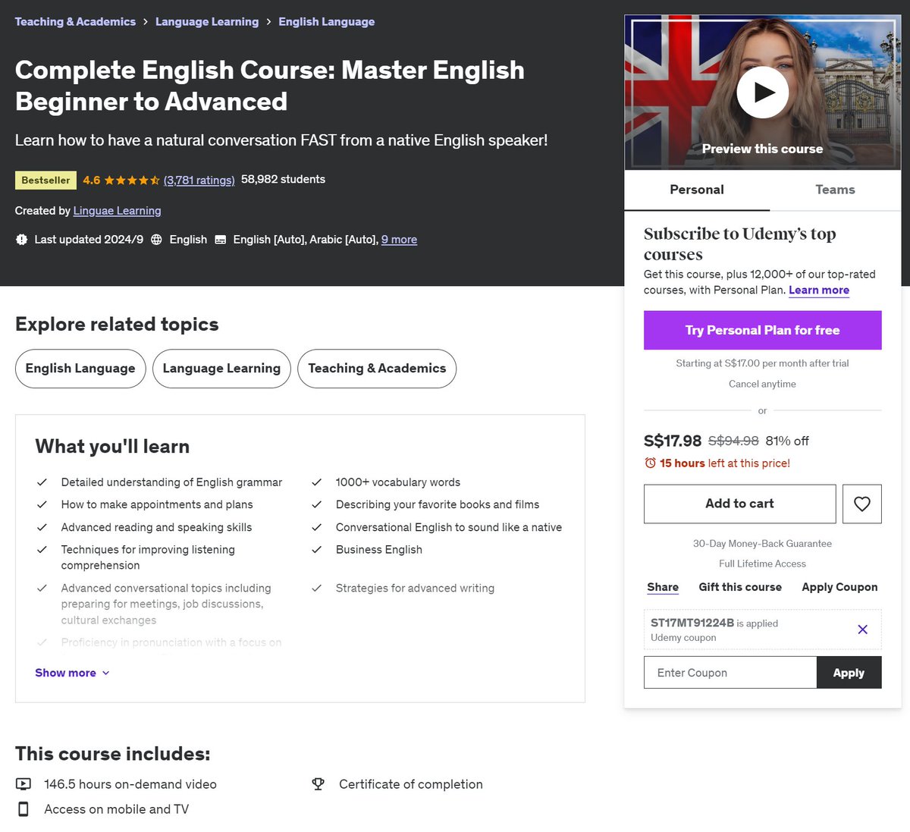The image size is (910, 832).
Task: Select Teaching & Academics topic pill
Action: (x=377, y=369)
